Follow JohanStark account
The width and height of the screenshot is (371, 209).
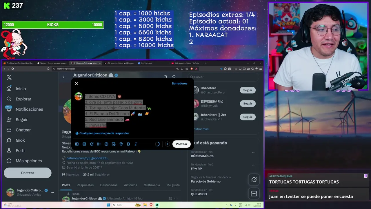(248, 117)
